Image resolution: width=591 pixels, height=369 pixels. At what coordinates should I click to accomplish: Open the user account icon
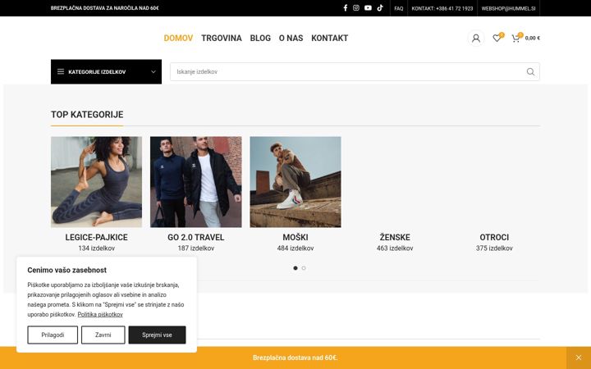click(x=476, y=38)
